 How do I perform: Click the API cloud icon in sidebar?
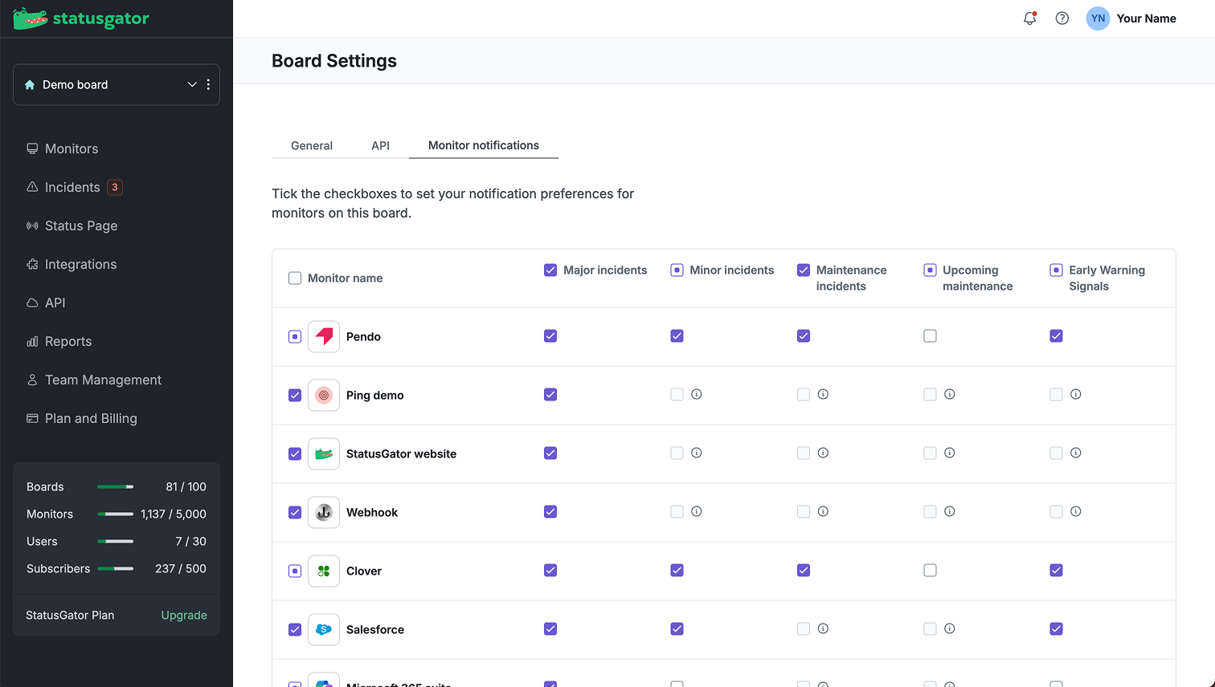coord(32,303)
